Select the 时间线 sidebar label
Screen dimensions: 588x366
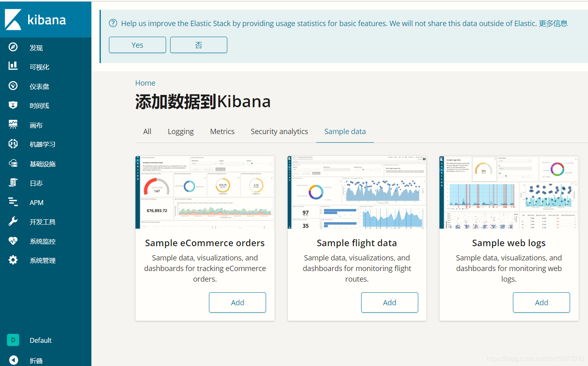click(39, 106)
